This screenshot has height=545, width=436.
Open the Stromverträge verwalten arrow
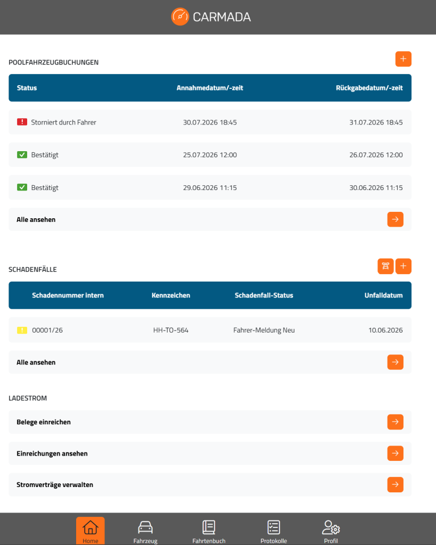396,484
